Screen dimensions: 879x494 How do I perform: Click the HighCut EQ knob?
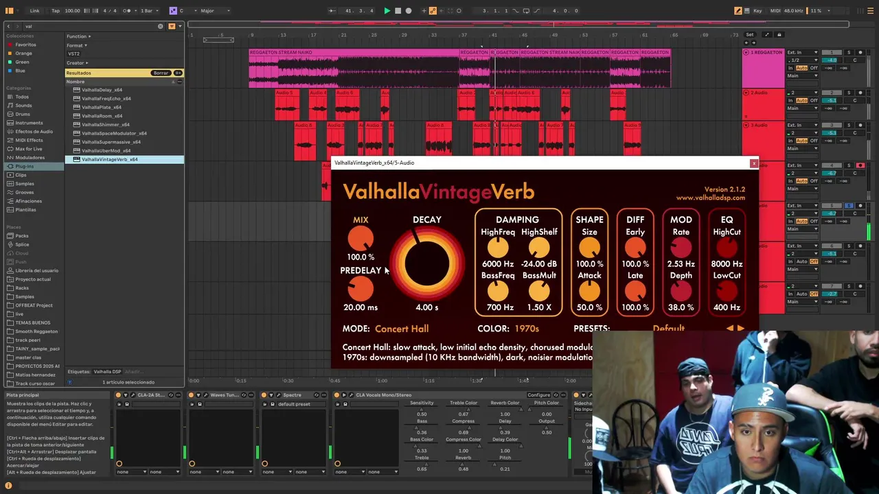(727, 248)
